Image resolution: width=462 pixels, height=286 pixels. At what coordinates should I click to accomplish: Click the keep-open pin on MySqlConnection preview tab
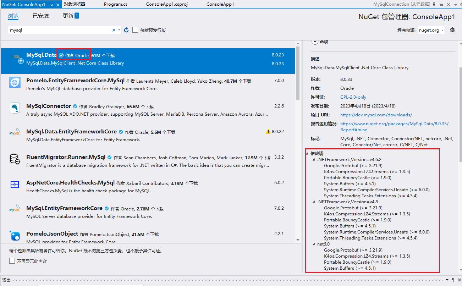(441, 5)
